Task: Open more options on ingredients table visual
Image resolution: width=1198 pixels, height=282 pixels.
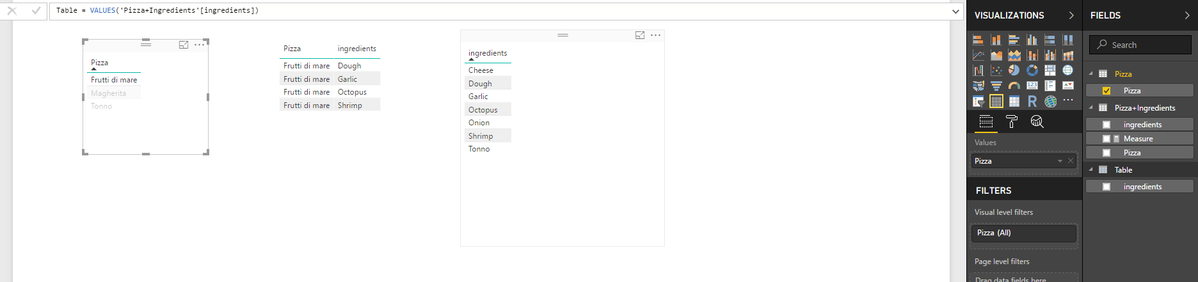Action: [656, 35]
